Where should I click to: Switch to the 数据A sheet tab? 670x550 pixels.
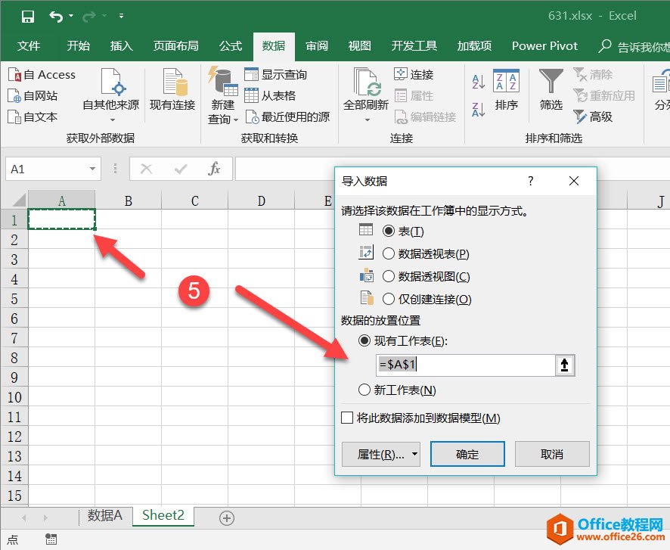click(104, 516)
